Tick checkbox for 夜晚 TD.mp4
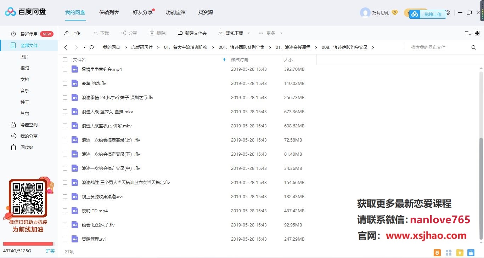 click(65, 211)
